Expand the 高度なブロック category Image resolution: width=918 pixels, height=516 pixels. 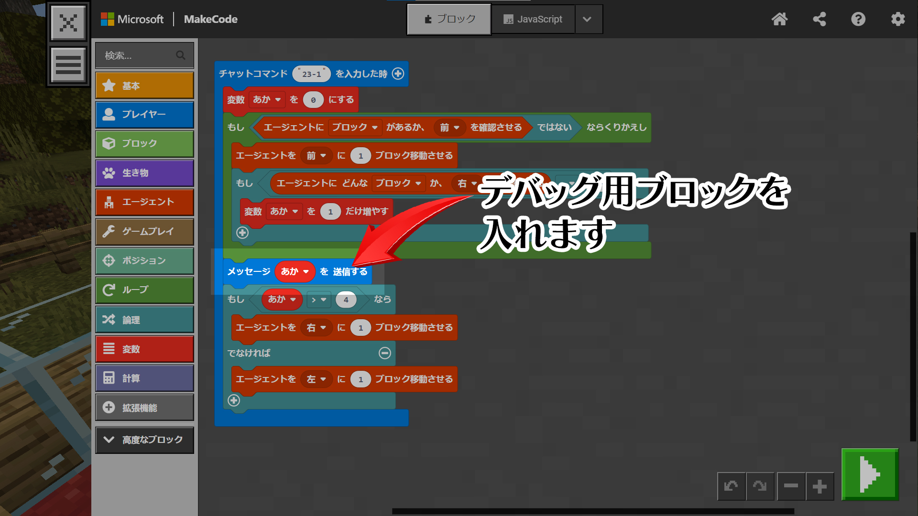pyautogui.click(x=144, y=440)
